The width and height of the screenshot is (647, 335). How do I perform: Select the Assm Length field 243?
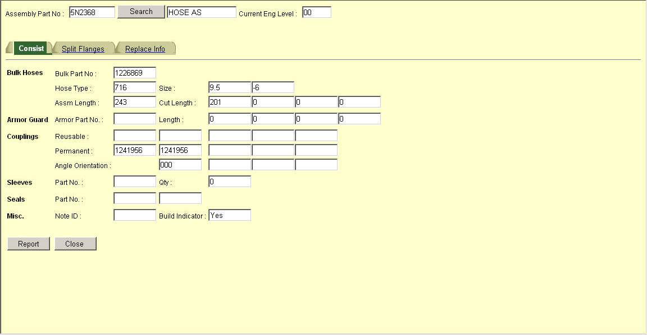tap(135, 102)
